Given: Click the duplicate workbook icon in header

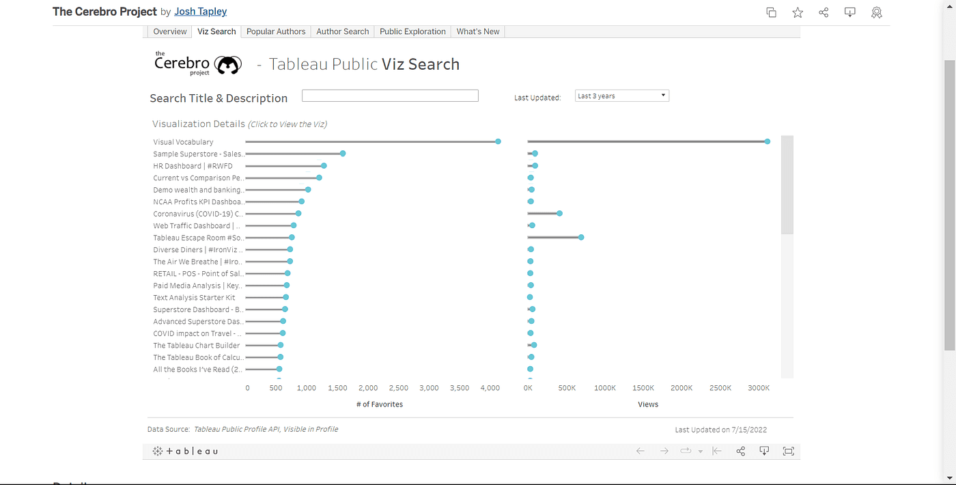Looking at the screenshot, I should click(x=771, y=12).
